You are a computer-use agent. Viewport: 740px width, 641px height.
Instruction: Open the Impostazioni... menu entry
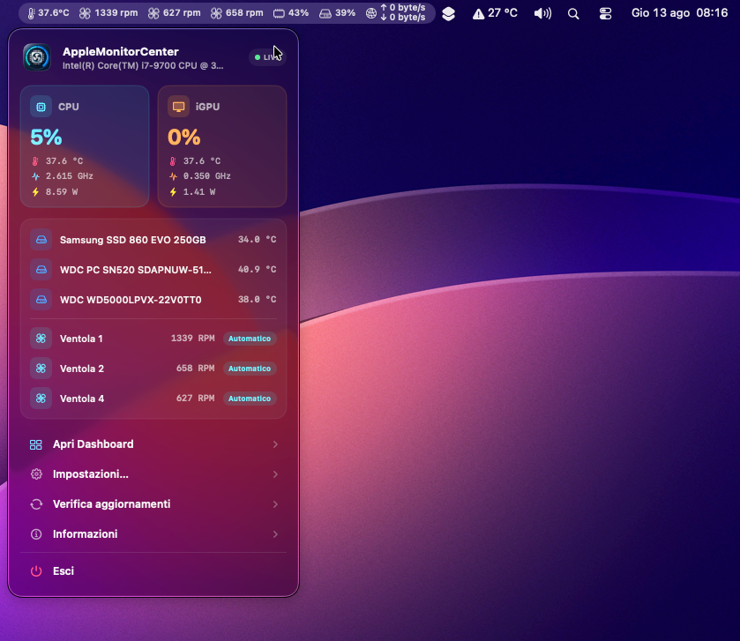point(153,474)
